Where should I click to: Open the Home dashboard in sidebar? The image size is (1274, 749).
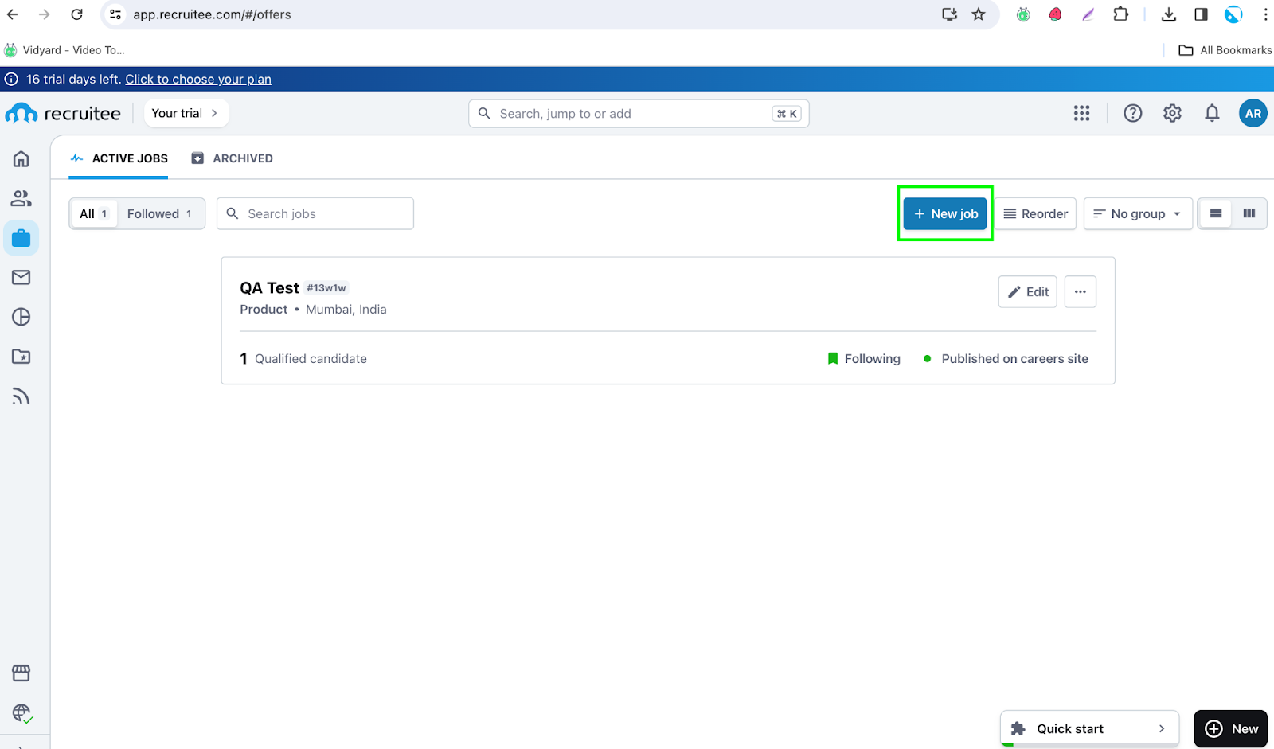click(x=21, y=158)
